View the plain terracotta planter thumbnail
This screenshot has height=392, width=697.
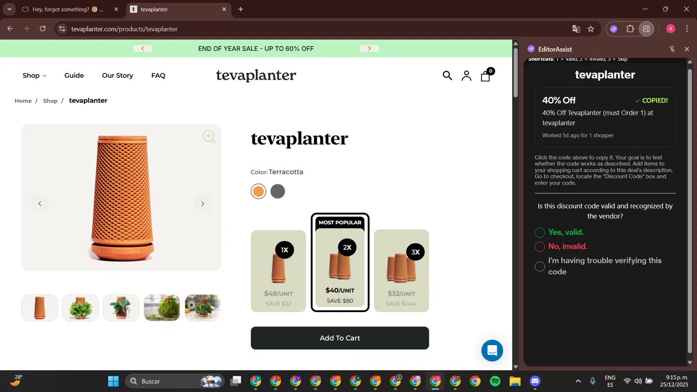pos(39,307)
